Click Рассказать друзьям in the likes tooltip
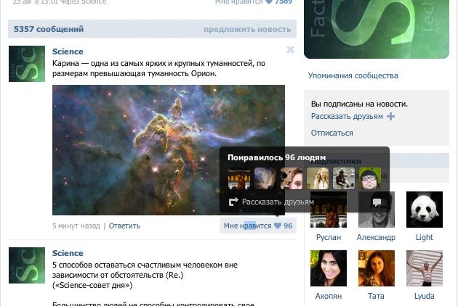Viewport: 458px width, 306px height. (278, 202)
